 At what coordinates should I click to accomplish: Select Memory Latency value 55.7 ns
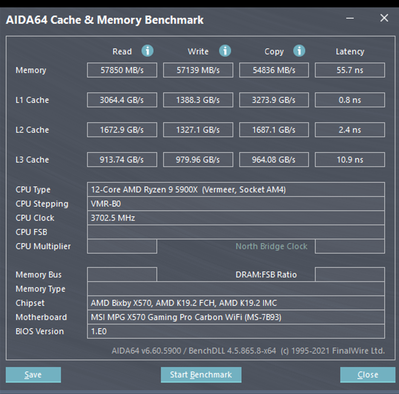tap(350, 70)
